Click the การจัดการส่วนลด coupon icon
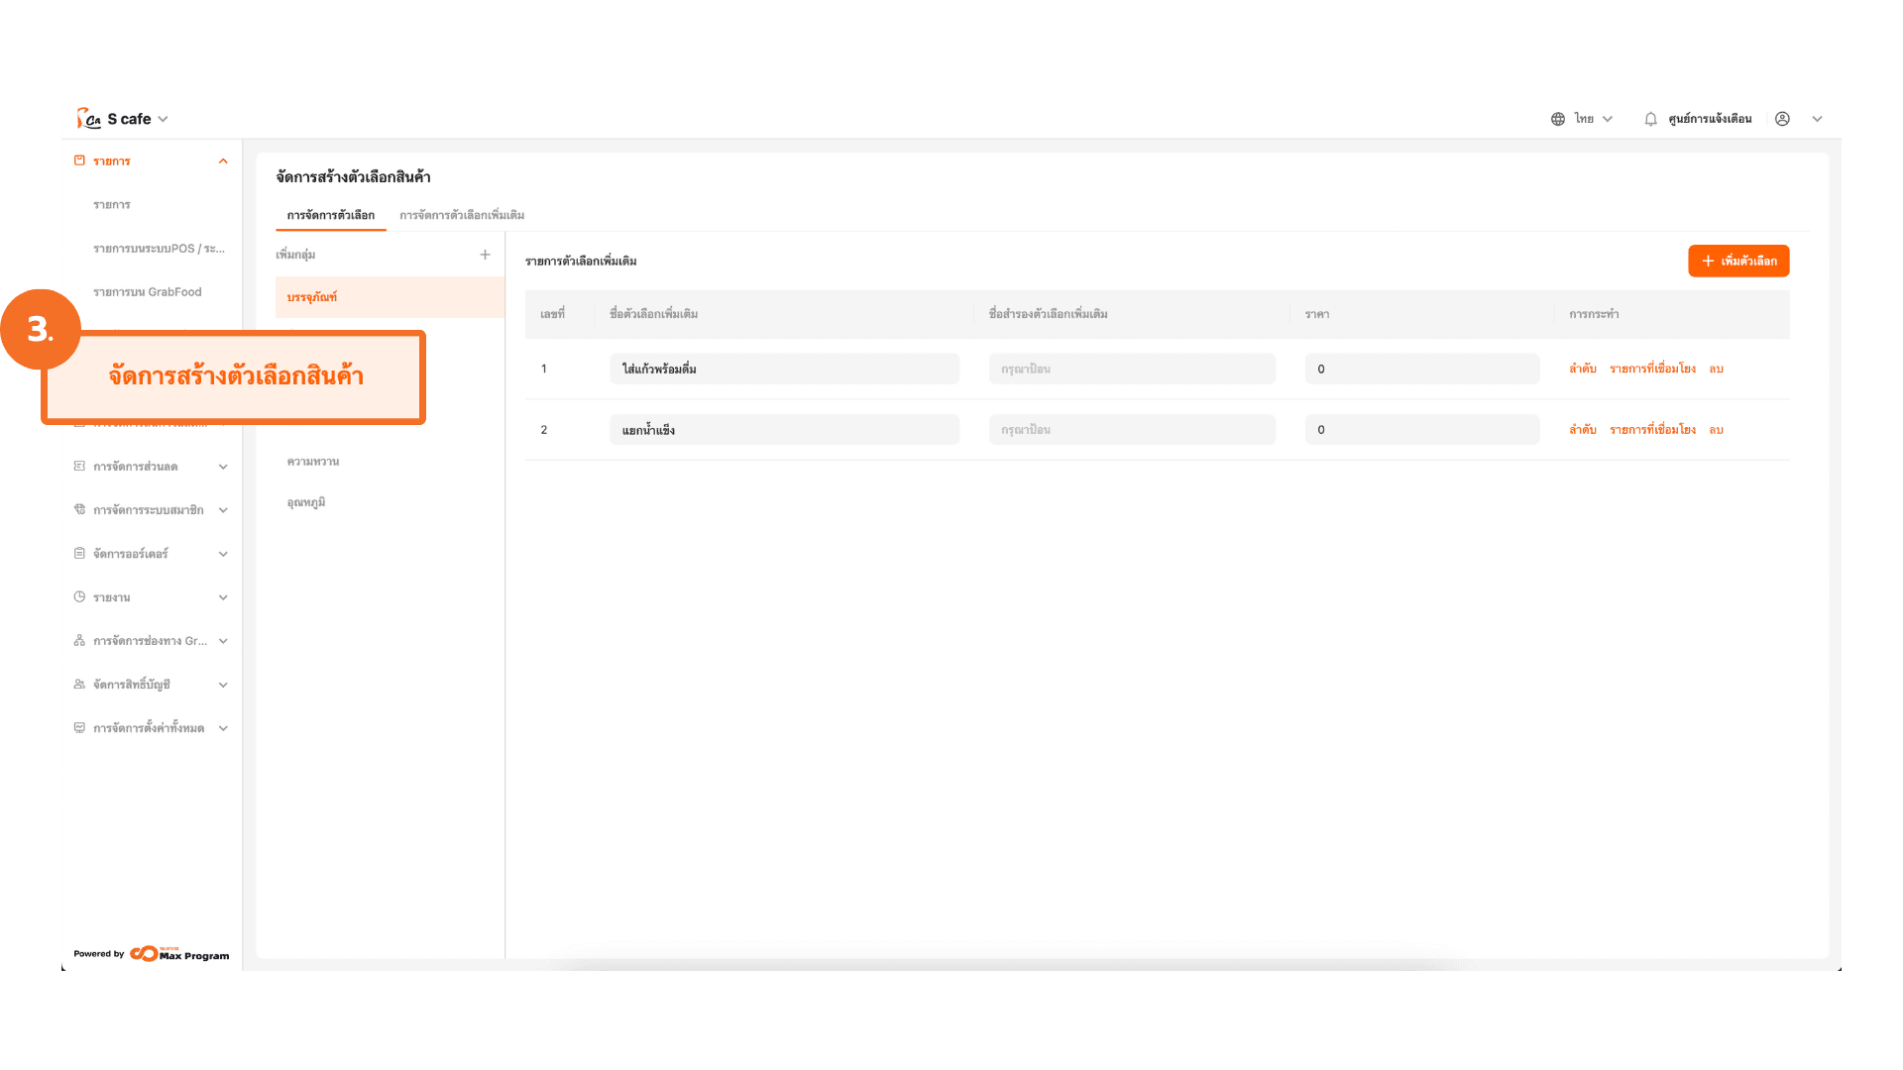Viewport: 1903px width, 1070px height. 79,467
